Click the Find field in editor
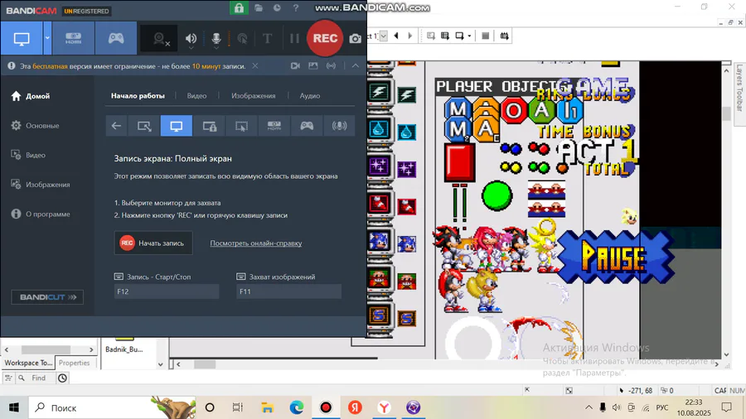This screenshot has height=419, width=746. 38,378
